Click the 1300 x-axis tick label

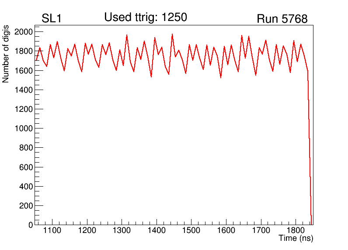(122, 230)
